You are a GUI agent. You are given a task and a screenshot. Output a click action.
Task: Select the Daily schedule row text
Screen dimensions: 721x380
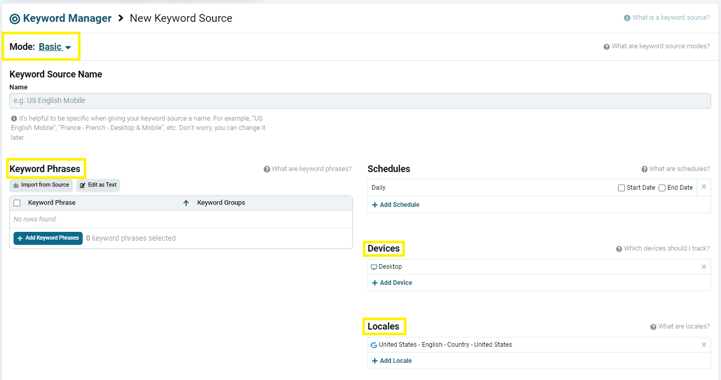(x=378, y=188)
